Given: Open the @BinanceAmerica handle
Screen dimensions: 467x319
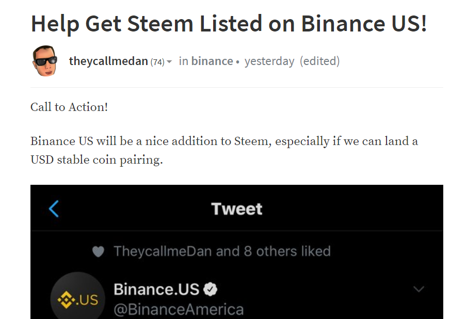Looking at the screenshot, I should (179, 310).
